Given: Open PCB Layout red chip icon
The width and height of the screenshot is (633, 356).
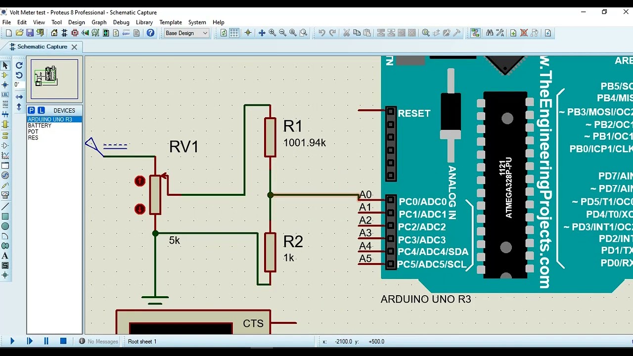Looking at the screenshot, I should click(x=75, y=33).
